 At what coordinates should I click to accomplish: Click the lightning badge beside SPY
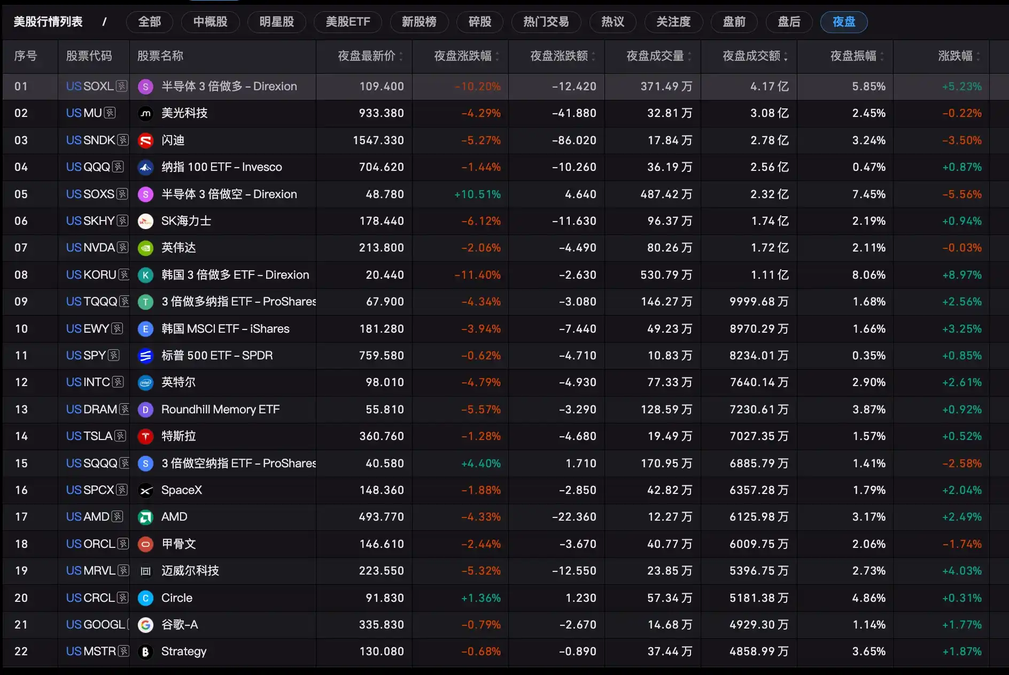coord(114,355)
